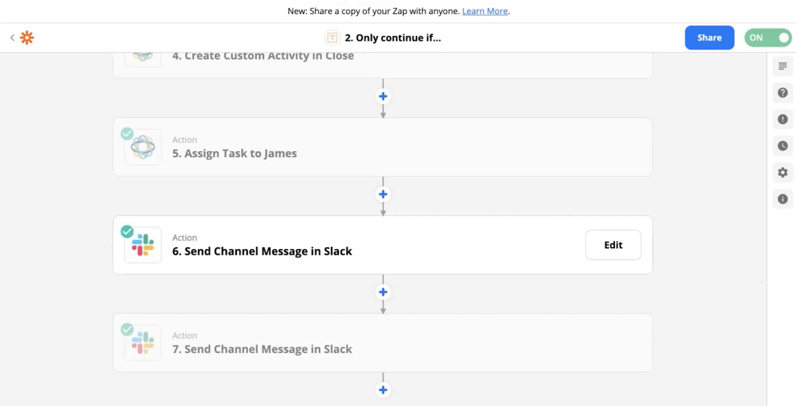Screen dimensions: 796x406
Task: Click the blue Share button
Action: (709, 38)
